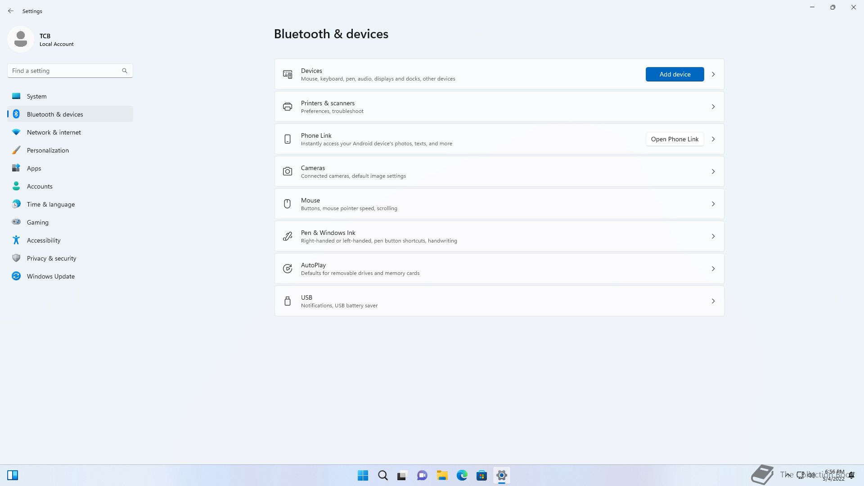Open Task View on the taskbar

(x=402, y=475)
